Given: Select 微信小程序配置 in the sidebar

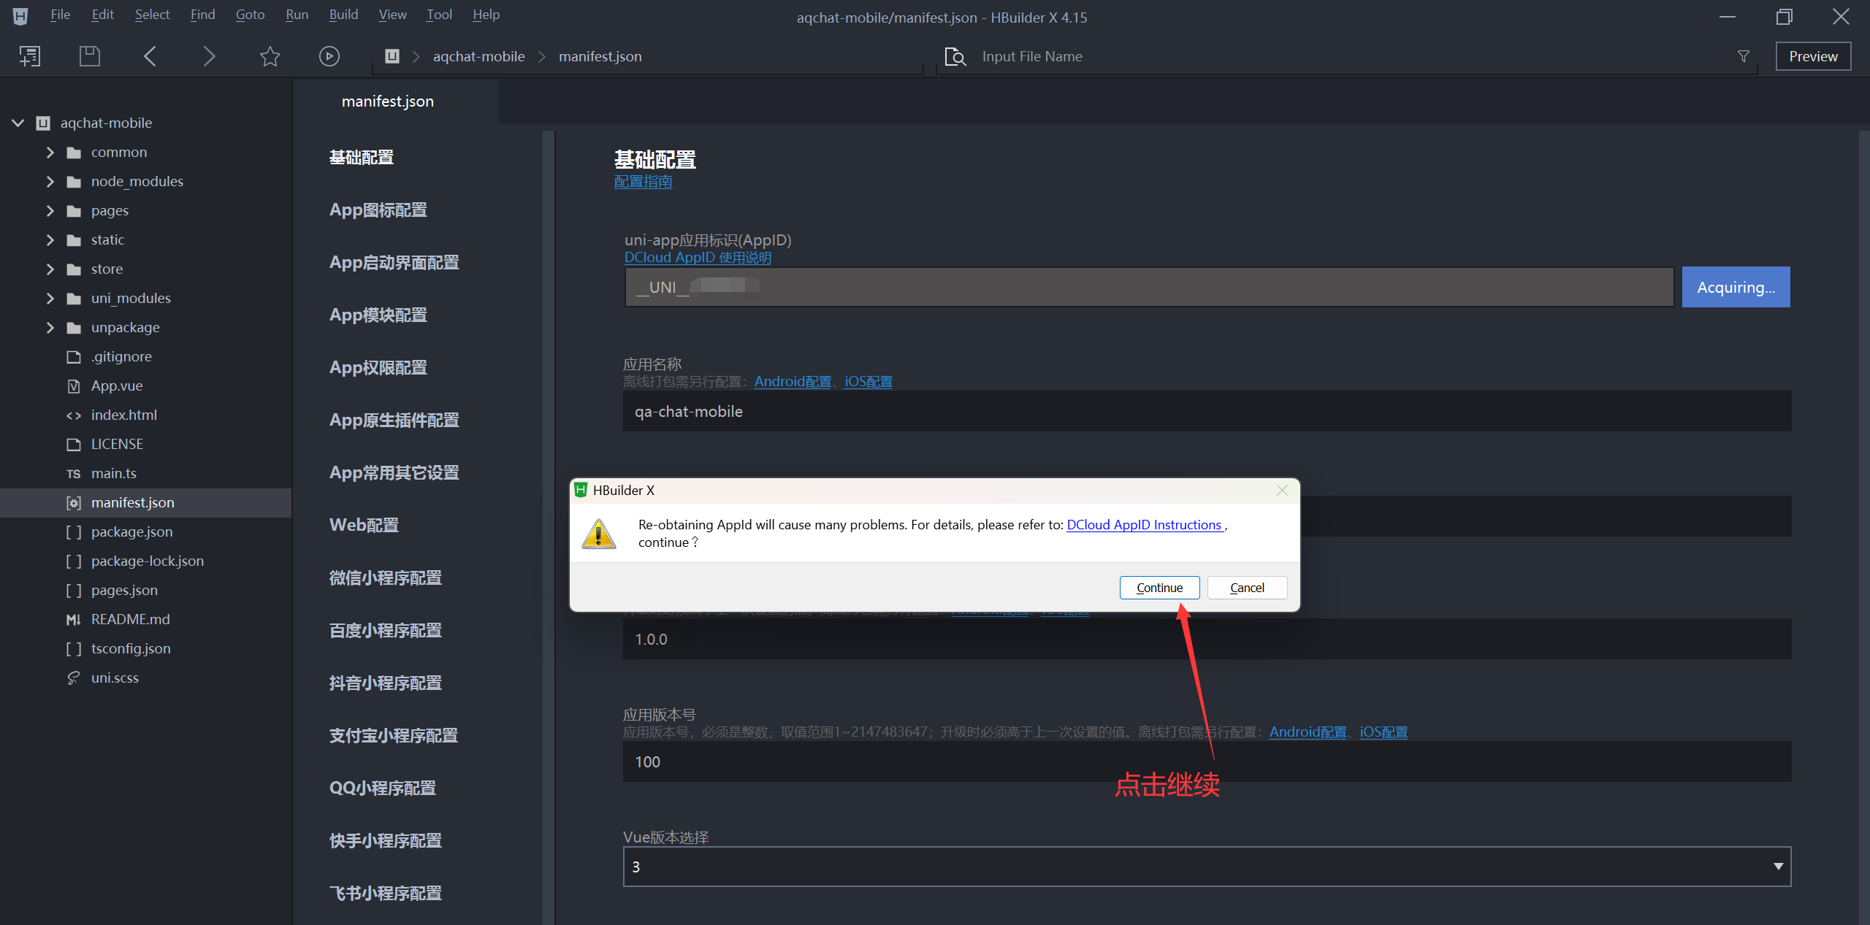Looking at the screenshot, I should click(x=386, y=578).
